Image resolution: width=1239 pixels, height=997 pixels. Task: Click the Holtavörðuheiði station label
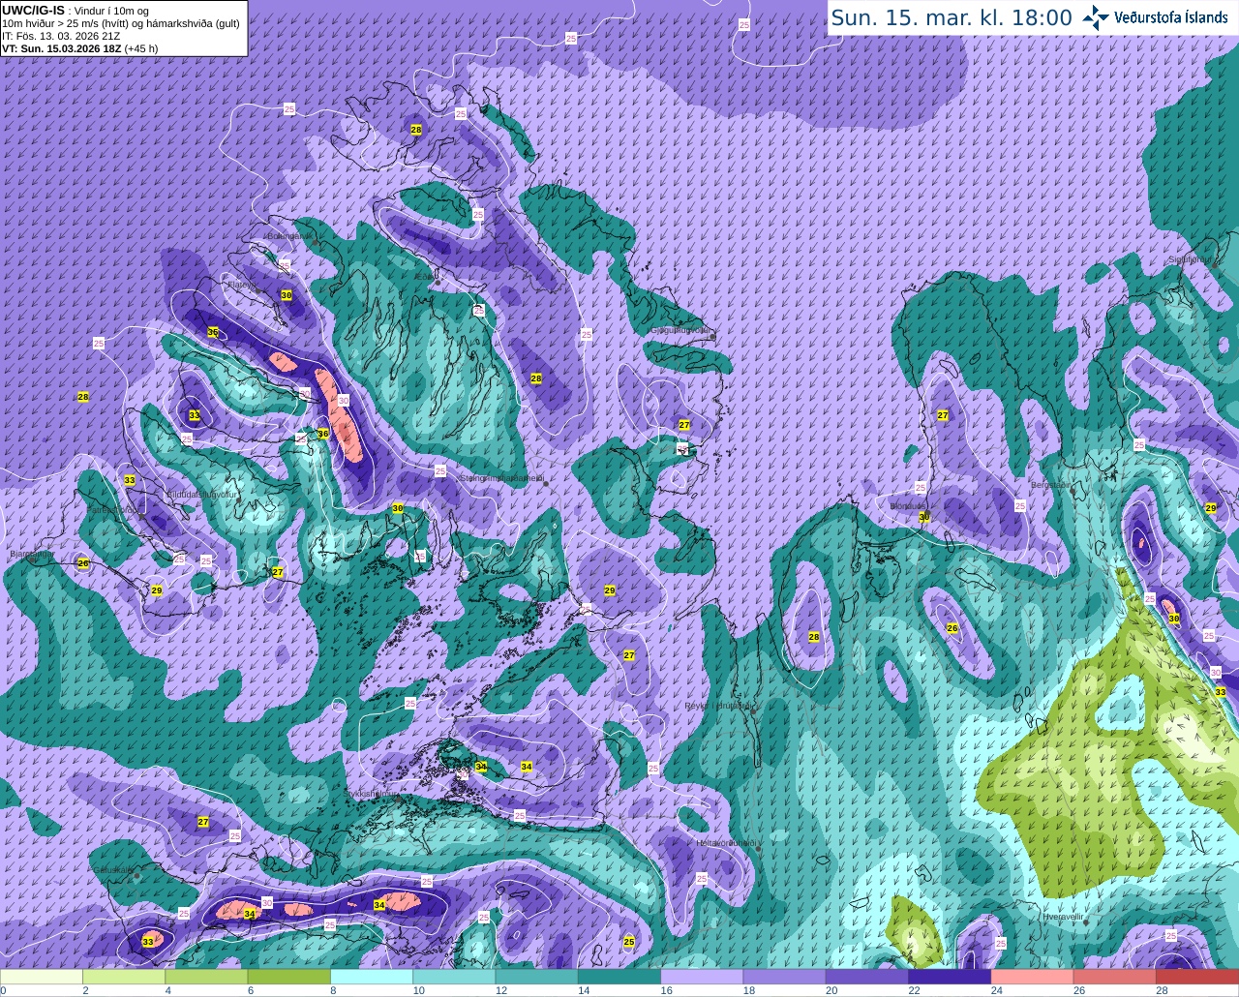coord(726,843)
